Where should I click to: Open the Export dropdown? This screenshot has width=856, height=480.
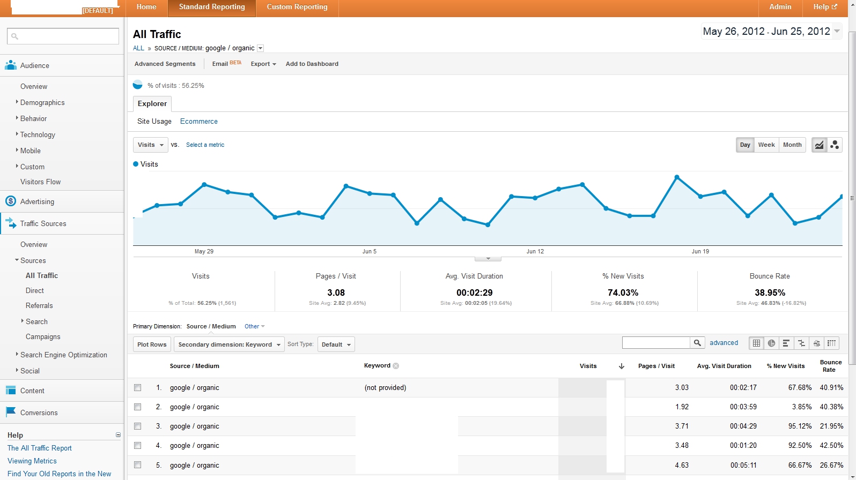263,64
